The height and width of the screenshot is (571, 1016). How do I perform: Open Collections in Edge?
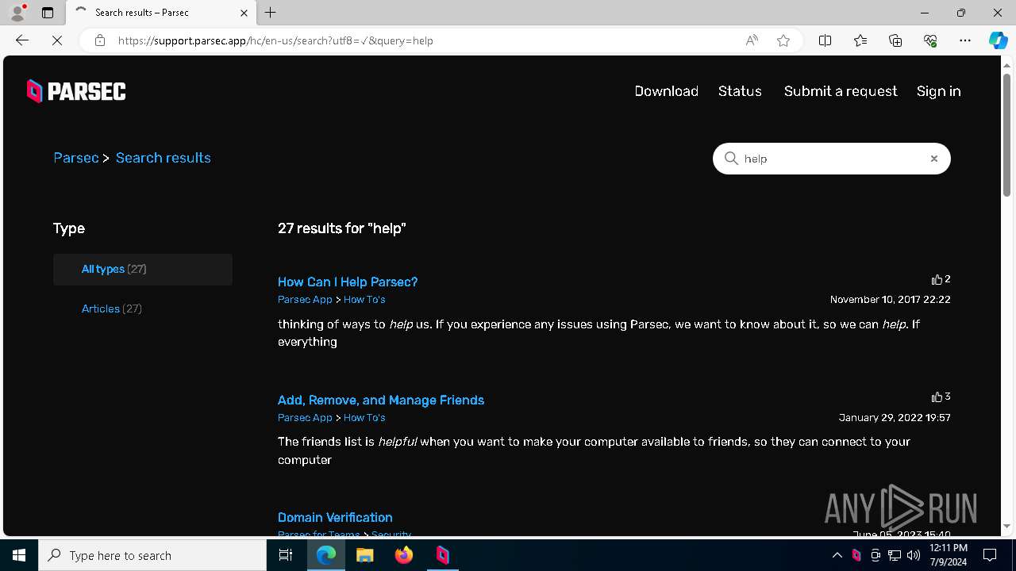895,40
